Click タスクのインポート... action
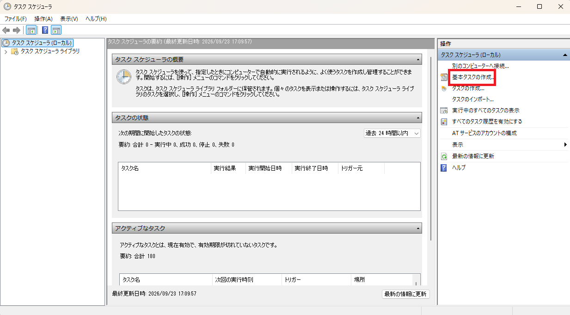The height and width of the screenshot is (315, 570). click(x=473, y=99)
